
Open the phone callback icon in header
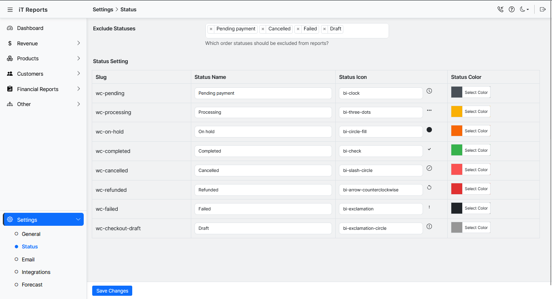click(x=500, y=9)
